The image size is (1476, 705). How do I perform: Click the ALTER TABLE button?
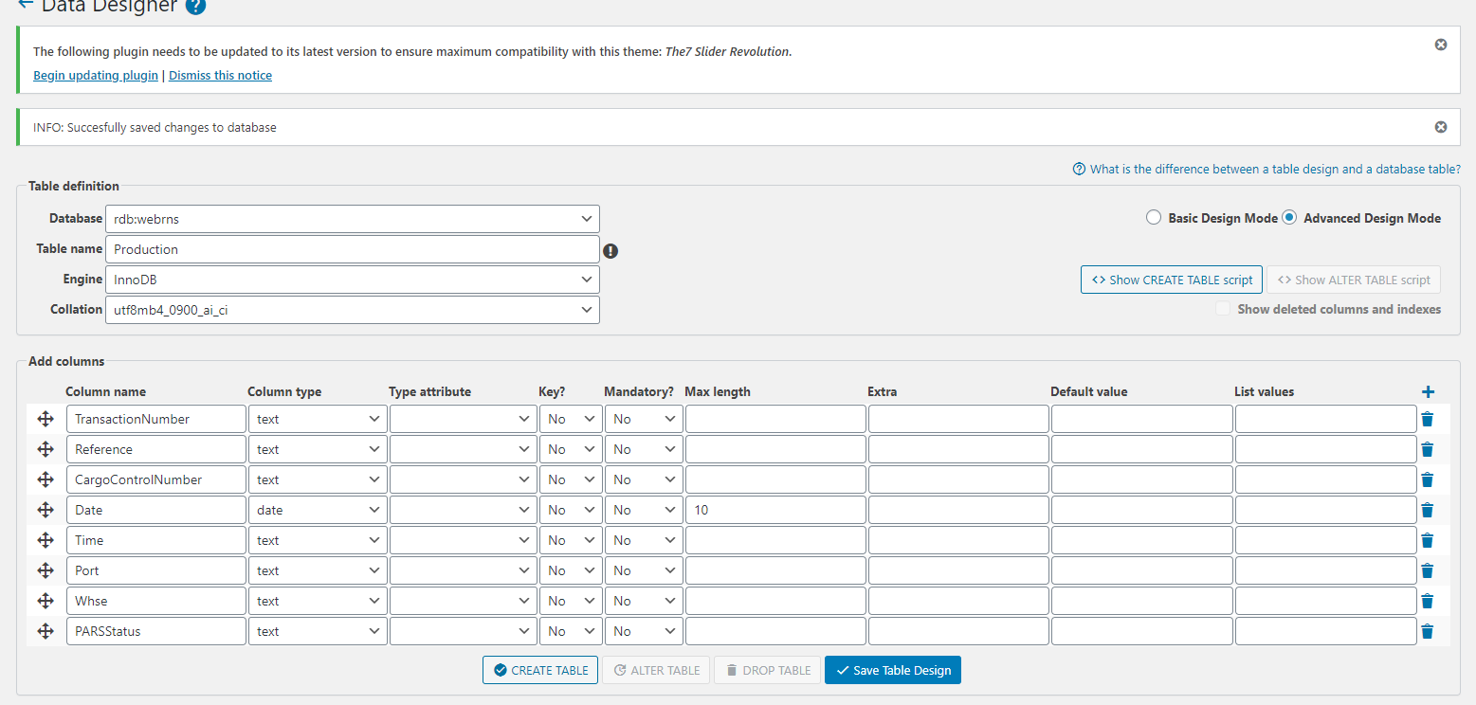(656, 670)
